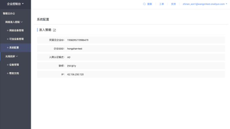The image size is (230, 129).
Task: Open the 工单 link
Action: click(162, 4)
